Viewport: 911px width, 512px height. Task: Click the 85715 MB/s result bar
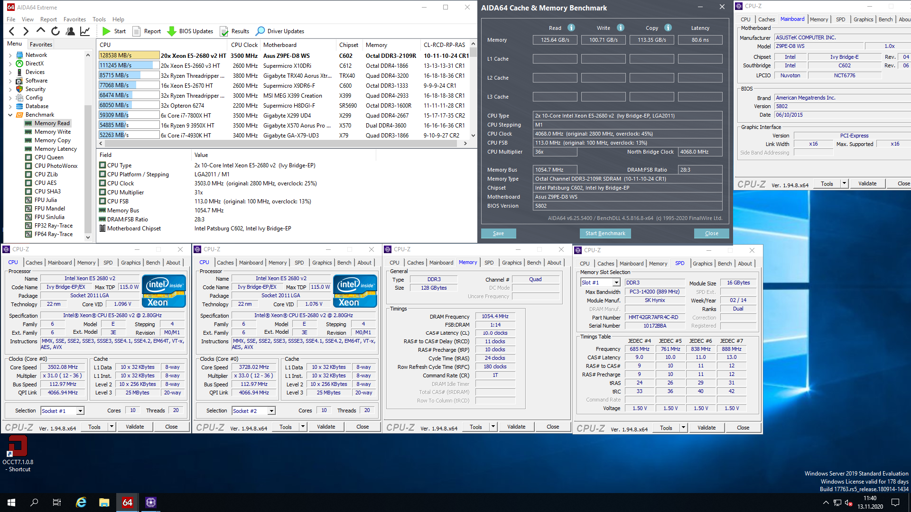129,75
